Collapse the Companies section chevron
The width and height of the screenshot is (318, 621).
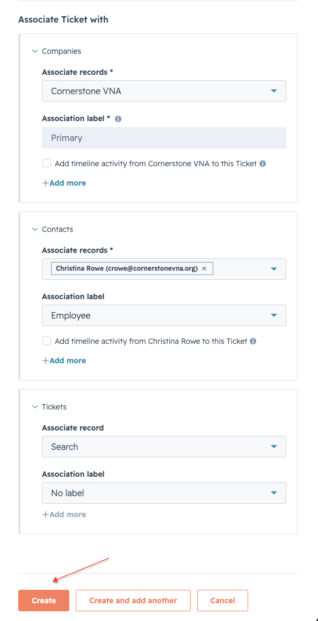coord(35,51)
